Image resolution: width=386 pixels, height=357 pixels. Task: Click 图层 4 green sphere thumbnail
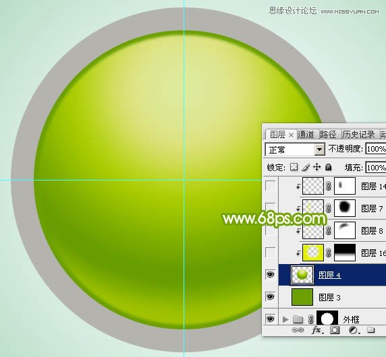[302, 275]
